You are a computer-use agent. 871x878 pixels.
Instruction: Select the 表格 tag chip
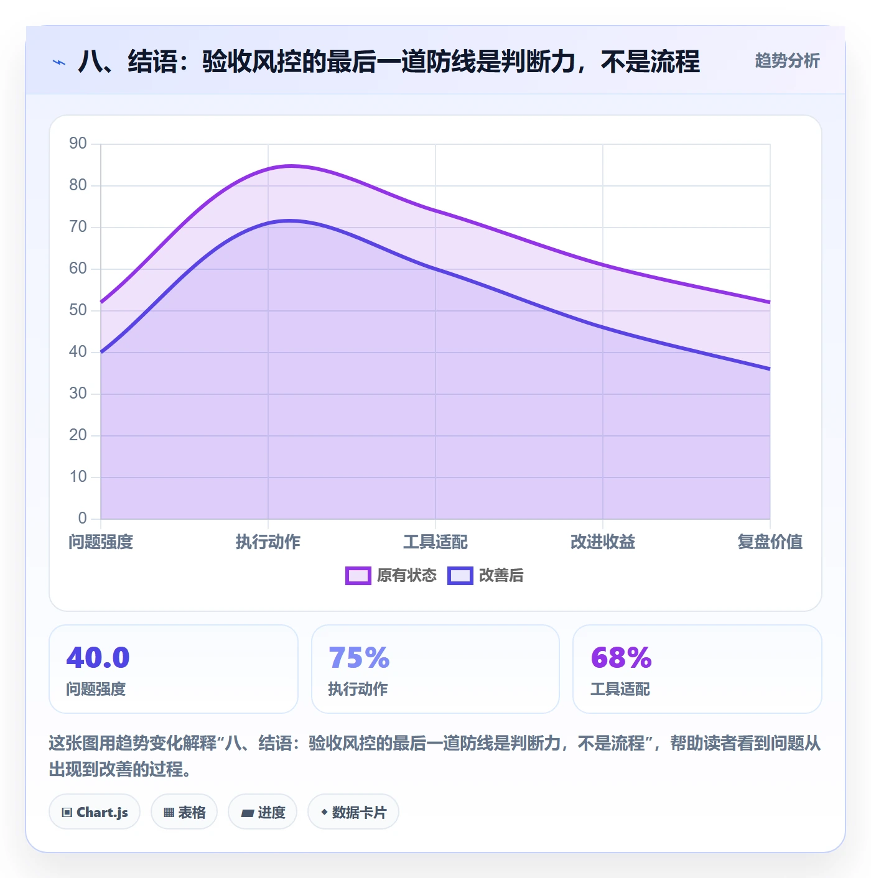coord(184,811)
